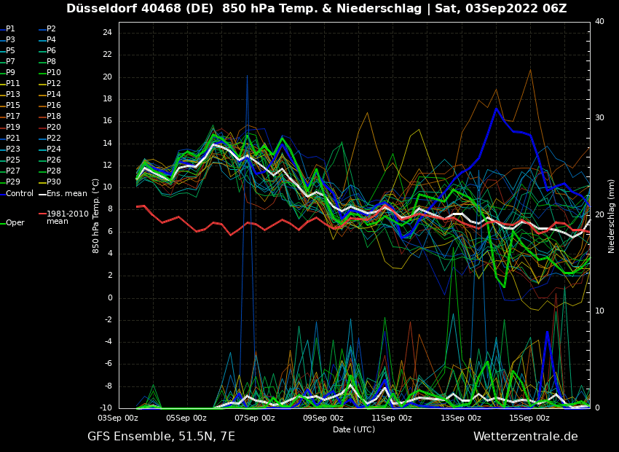This screenshot has height=452, width=619.
Task: Select the 1981-2010 mean legend entry
Action: tap(67, 217)
